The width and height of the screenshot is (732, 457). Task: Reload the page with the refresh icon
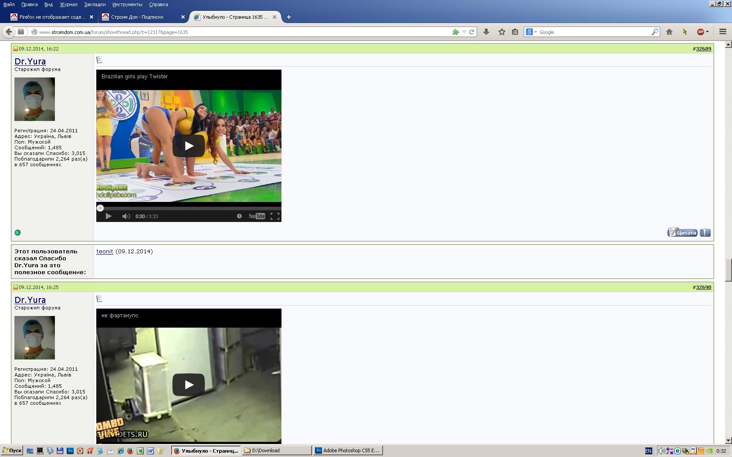[471, 32]
